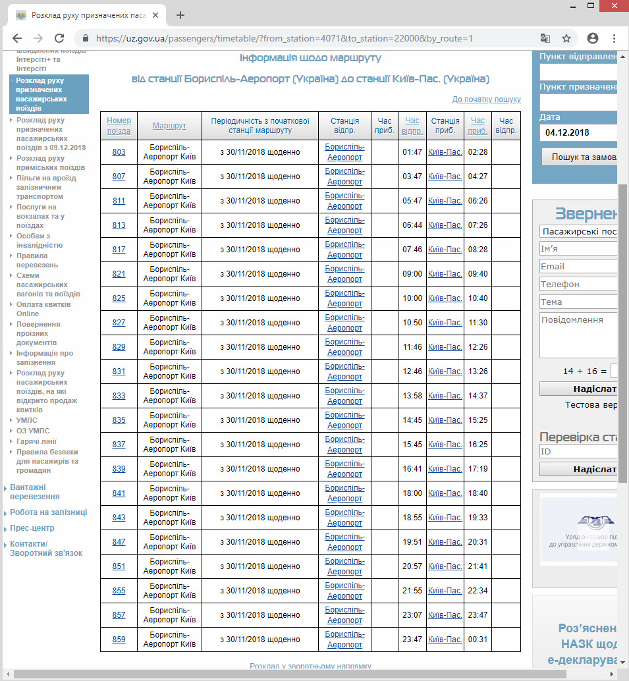The image size is (629, 681).
Task: Open sidebar item Гарячі лінії
Action: point(36,441)
